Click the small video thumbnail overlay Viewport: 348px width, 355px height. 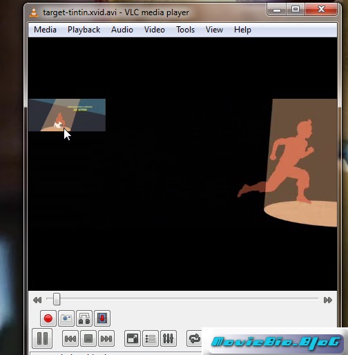pos(67,115)
